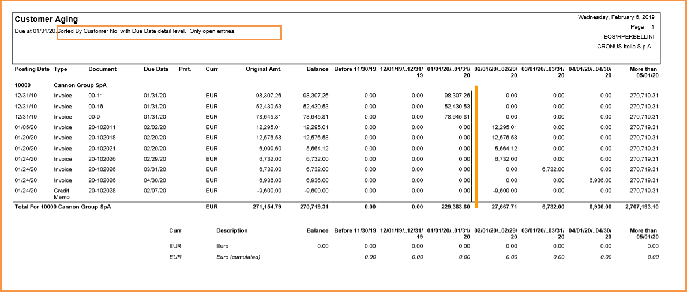Click the report date Wednesday, February 6, 2019
The height and width of the screenshot is (292, 687).
(617, 17)
